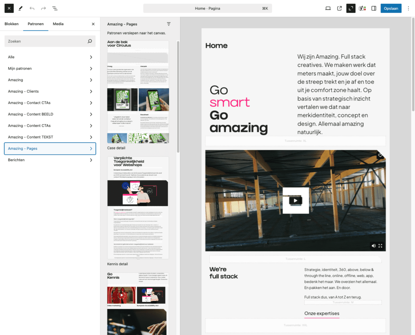The width and height of the screenshot is (415, 335).
Task: Select the Tussenruimte: L spacer block
Action: point(295,259)
